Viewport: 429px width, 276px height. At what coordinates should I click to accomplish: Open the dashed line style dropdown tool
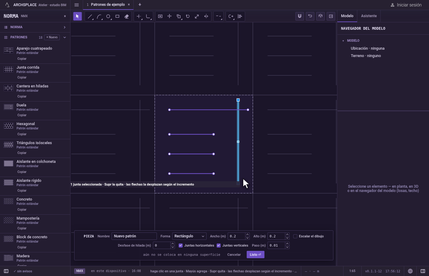(218, 16)
